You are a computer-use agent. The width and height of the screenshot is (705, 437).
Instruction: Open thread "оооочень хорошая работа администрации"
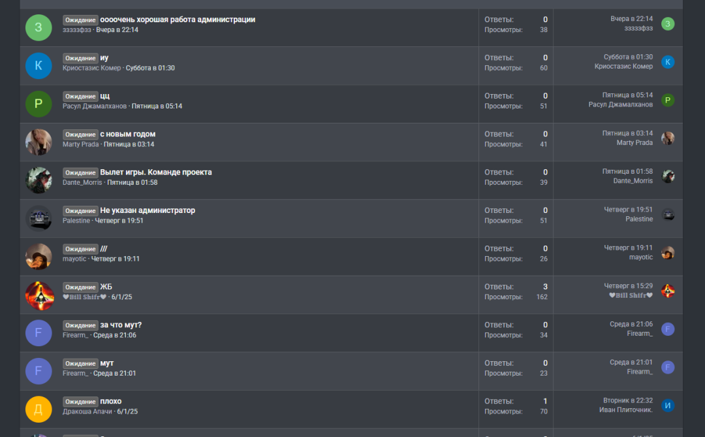tap(178, 20)
